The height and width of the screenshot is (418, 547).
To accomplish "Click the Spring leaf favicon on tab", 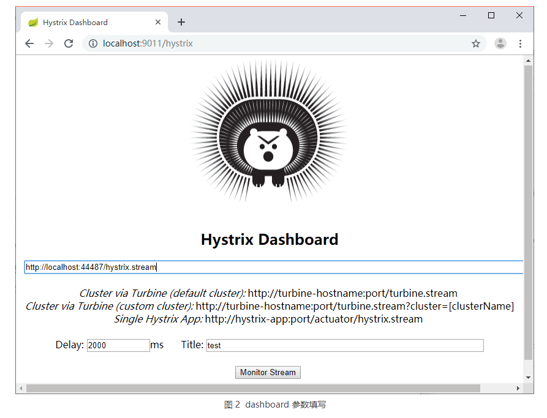I will pyautogui.click(x=33, y=22).
